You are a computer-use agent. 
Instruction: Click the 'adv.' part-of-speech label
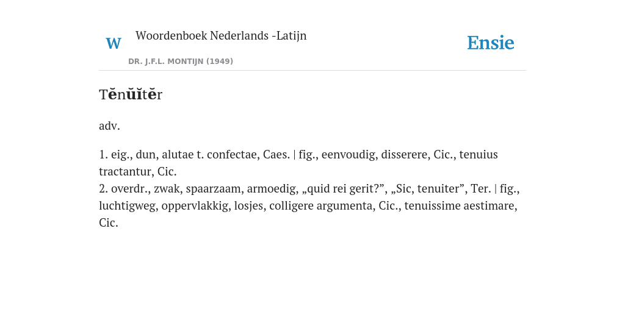pos(109,126)
